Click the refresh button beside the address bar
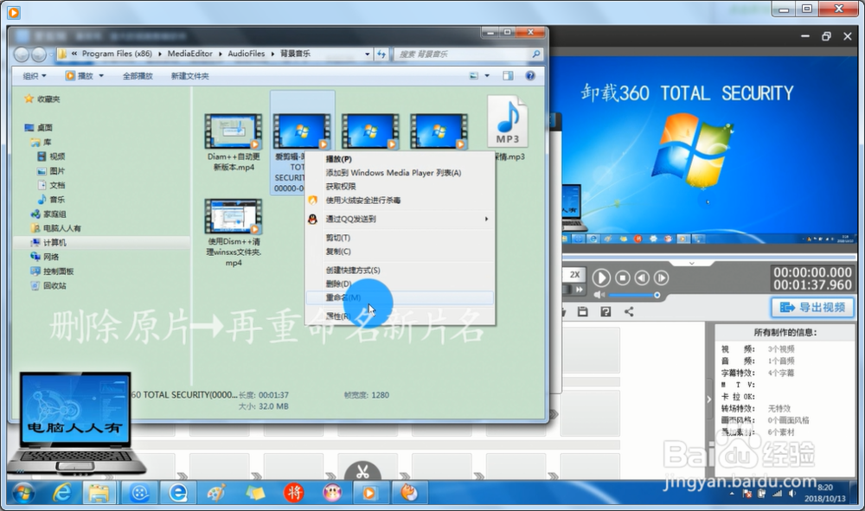The image size is (865, 511). coord(381,54)
